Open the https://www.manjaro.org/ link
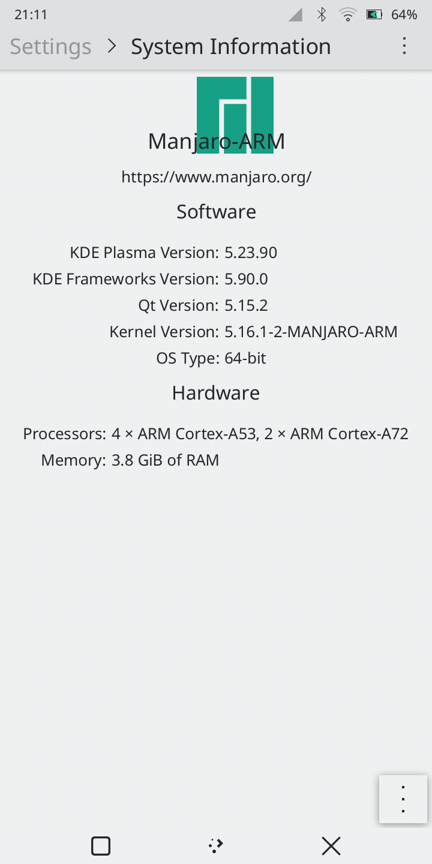 pos(216,177)
